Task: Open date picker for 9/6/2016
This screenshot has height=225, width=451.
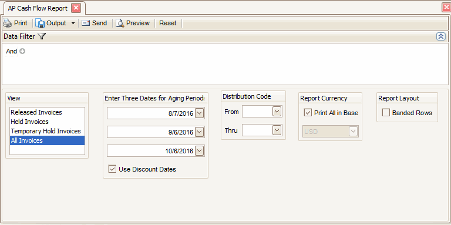Action: pos(200,132)
